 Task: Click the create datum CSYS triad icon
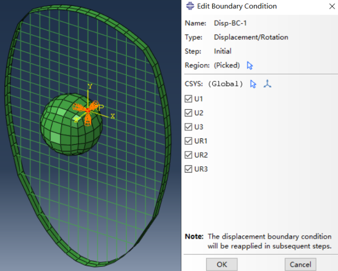click(267, 84)
